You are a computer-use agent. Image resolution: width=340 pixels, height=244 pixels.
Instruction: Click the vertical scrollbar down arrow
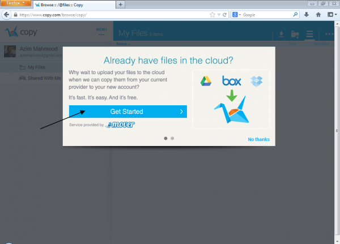[x=337, y=241]
